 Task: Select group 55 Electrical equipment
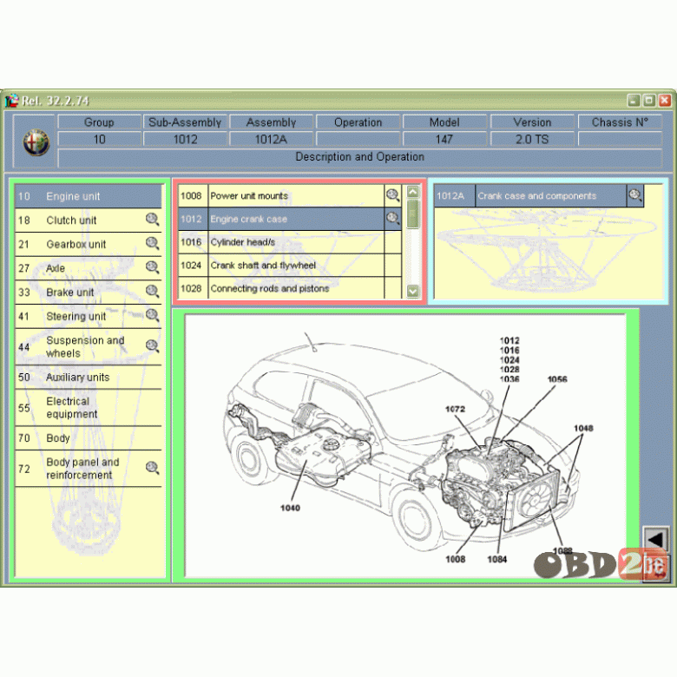tap(89, 408)
